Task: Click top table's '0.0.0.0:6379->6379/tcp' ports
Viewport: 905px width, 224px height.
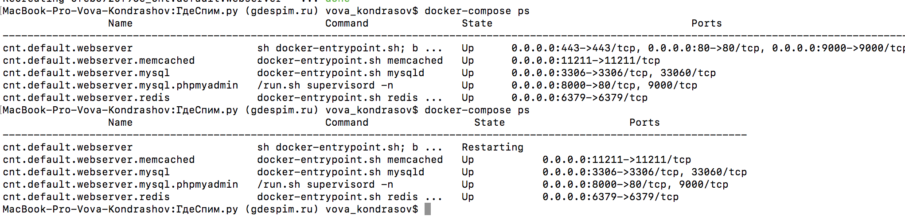Action: (x=579, y=97)
